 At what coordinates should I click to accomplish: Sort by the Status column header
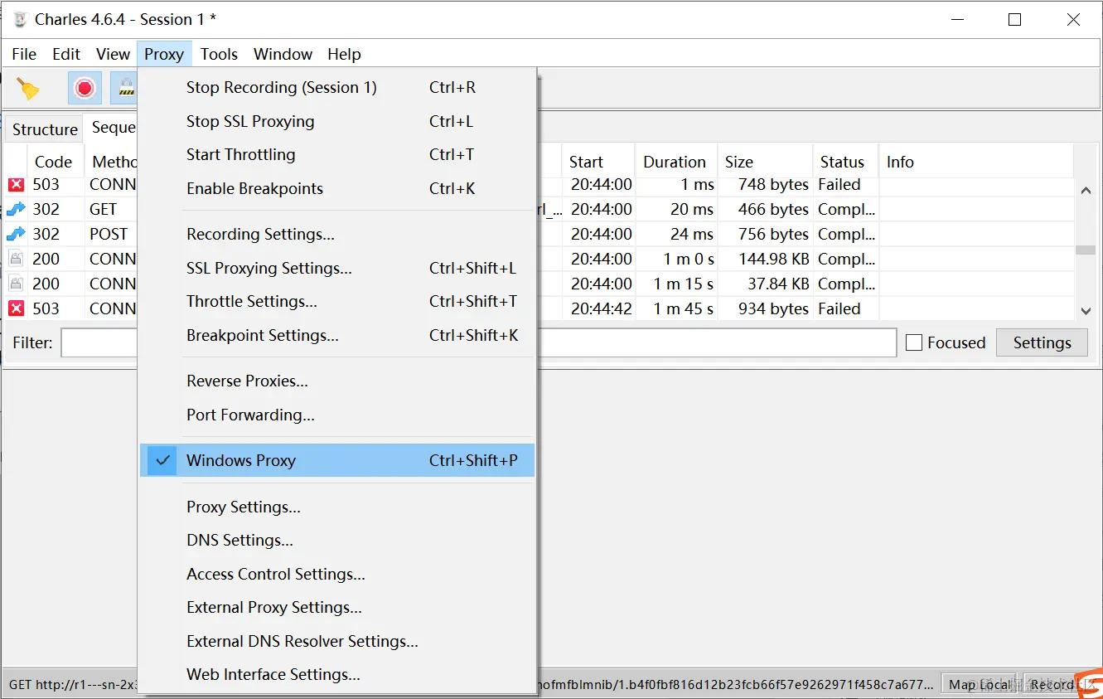click(x=844, y=162)
